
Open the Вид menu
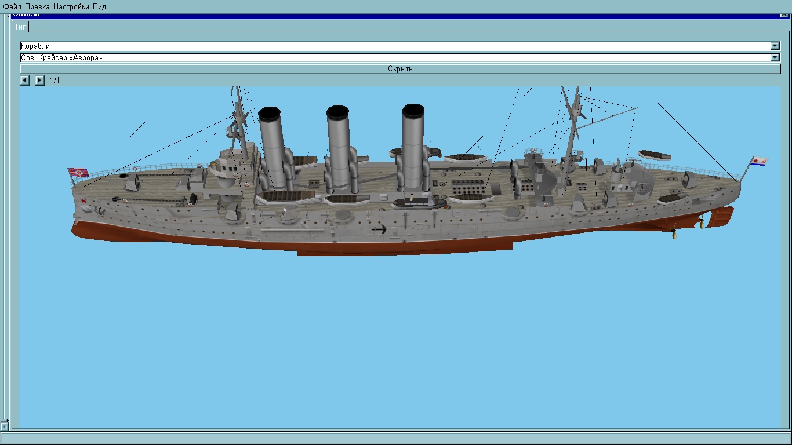tap(100, 7)
